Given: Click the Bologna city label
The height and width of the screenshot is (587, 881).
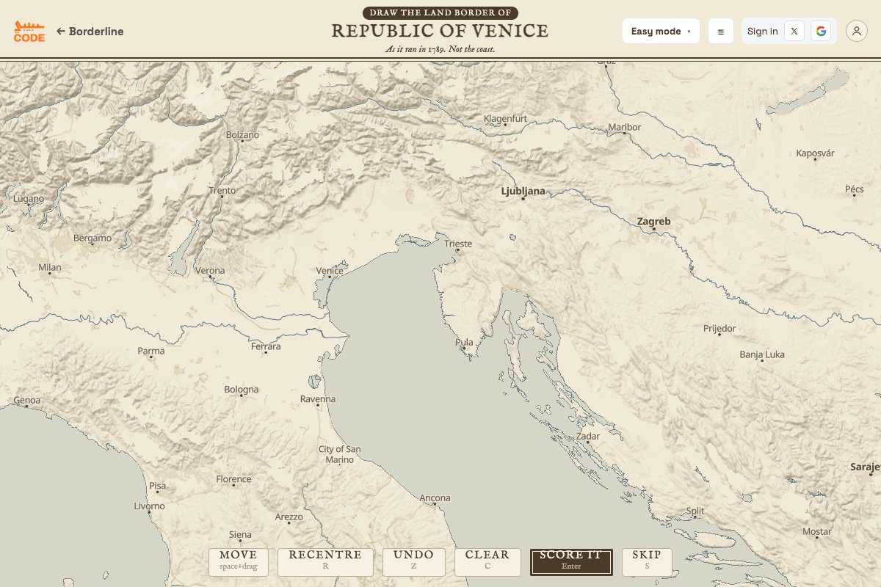Looking at the screenshot, I should 242,390.
